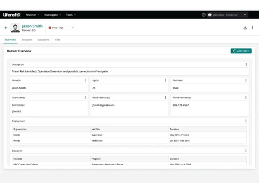Open the Name(s) card options menu
Viewport: 259px width, 194px height.
85,80
